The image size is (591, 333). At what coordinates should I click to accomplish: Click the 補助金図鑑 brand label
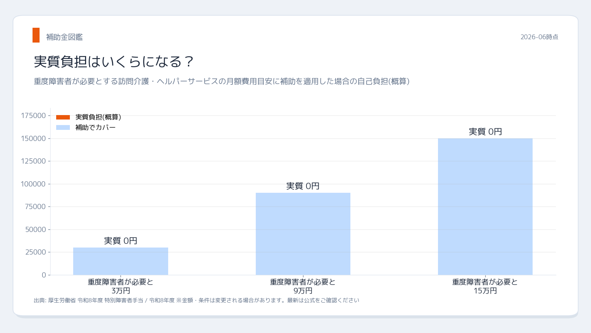point(64,37)
